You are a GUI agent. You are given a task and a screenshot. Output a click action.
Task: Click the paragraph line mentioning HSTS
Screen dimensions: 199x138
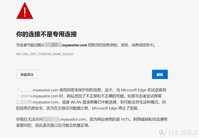point(92,119)
